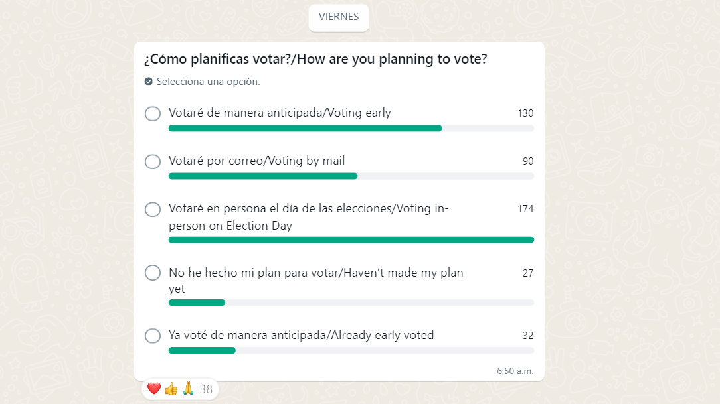The height and width of the screenshot is (404, 720).
Task: Click the red heart reaction emoji
Action: pyautogui.click(x=154, y=389)
